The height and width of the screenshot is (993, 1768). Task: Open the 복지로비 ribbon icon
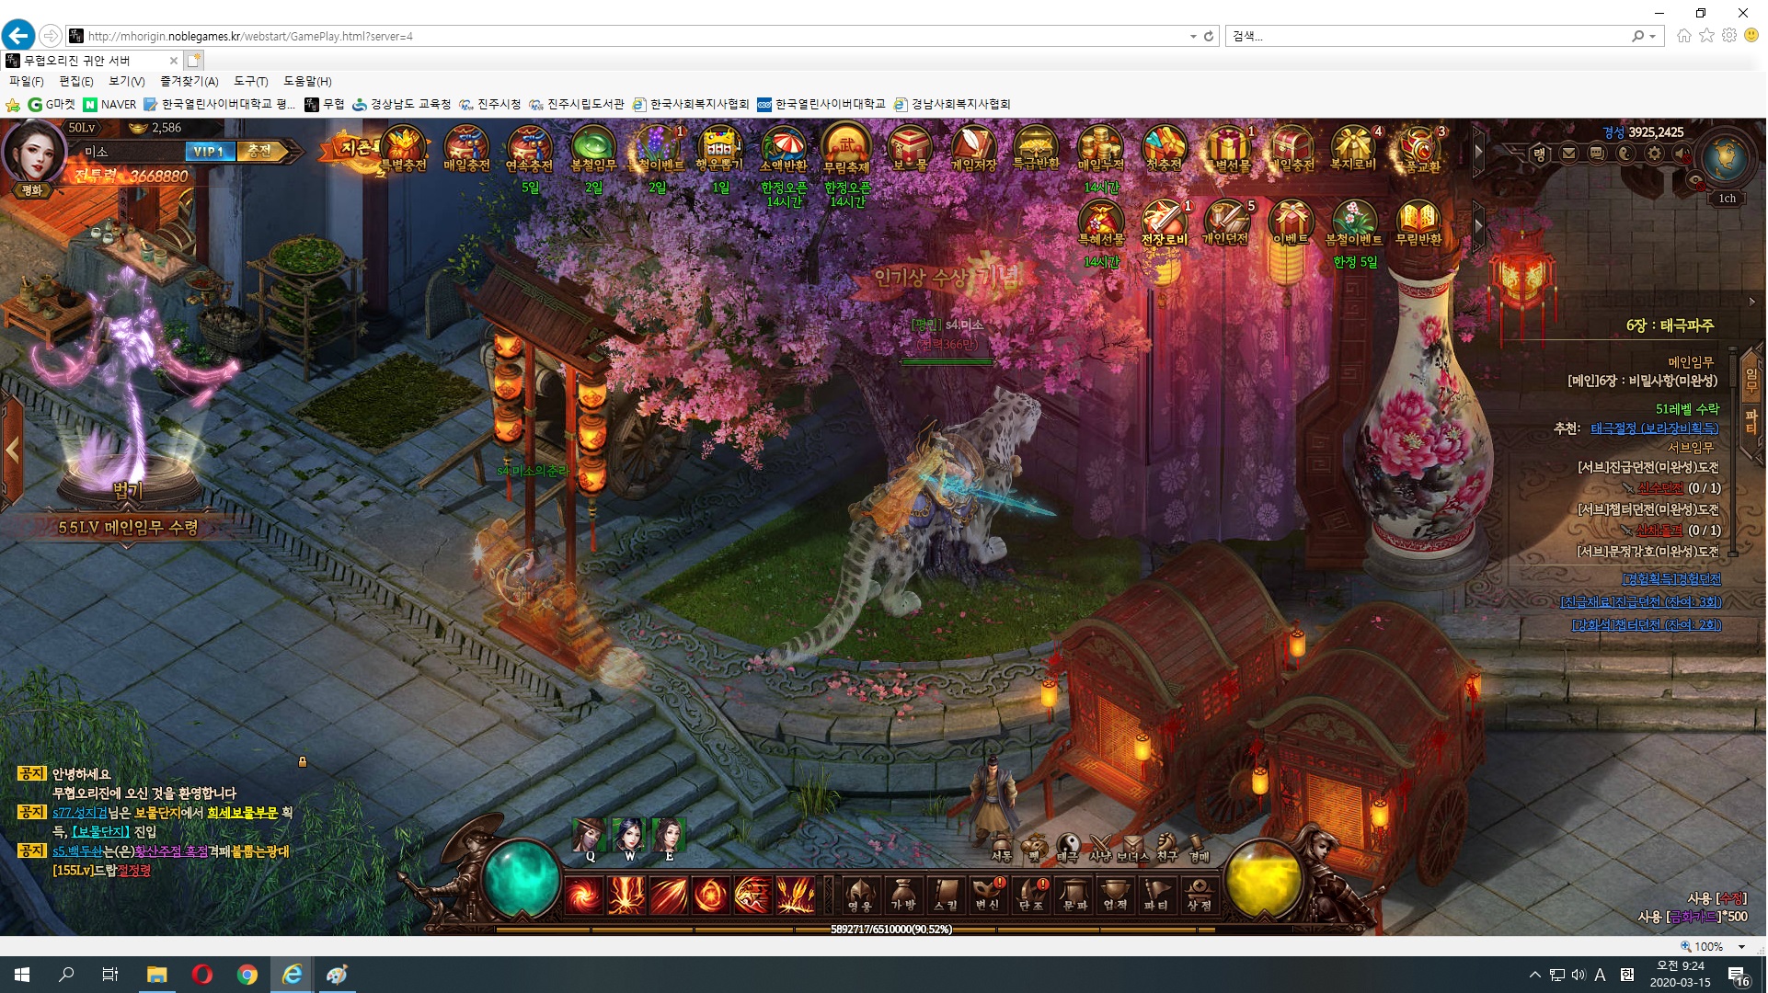[x=1353, y=150]
